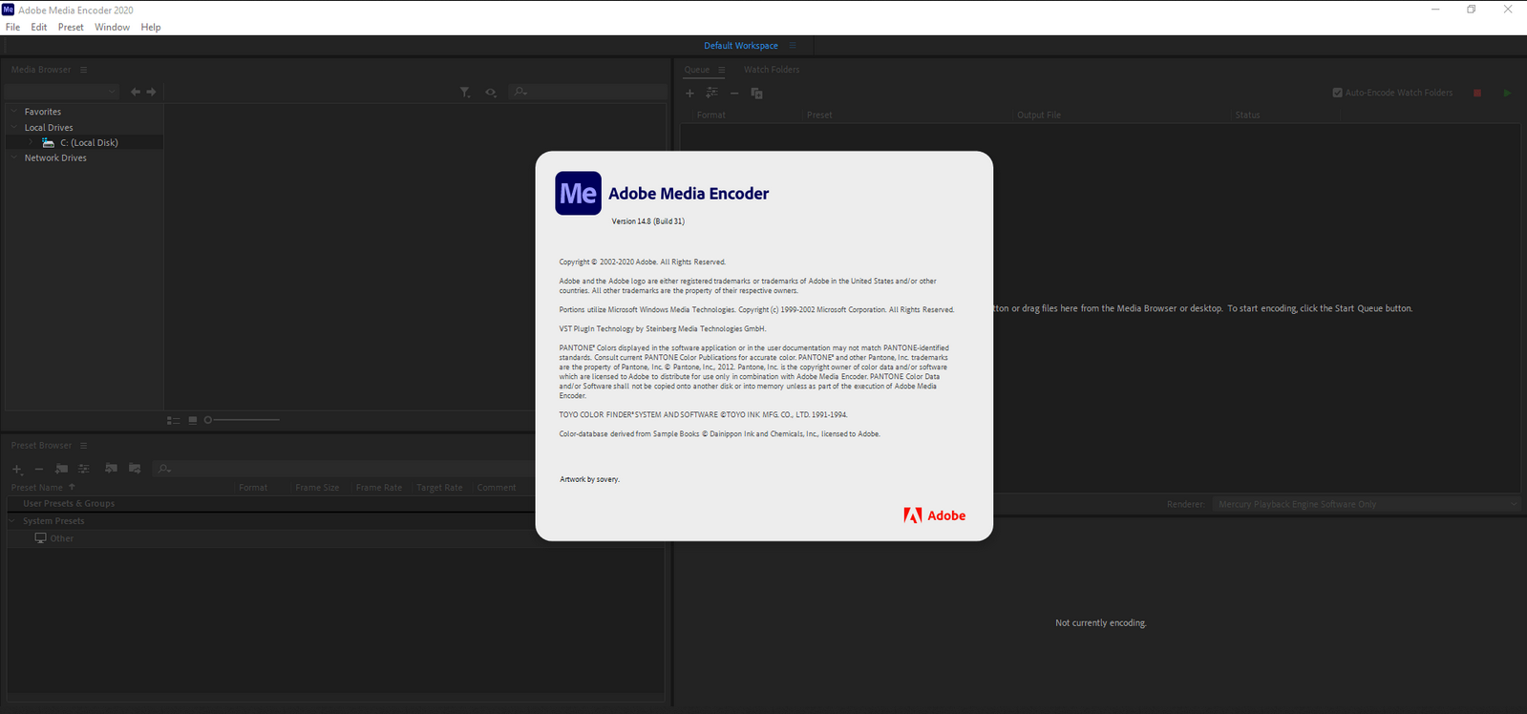The width and height of the screenshot is (1527, 714).
Task: Select the Queue tab
Action: [x=697, y=70]
